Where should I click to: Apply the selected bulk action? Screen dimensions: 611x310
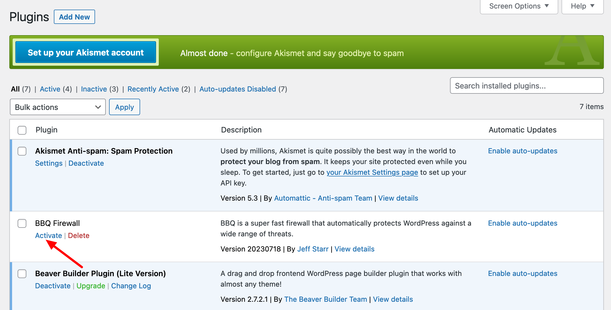click(x=124, y=107)
